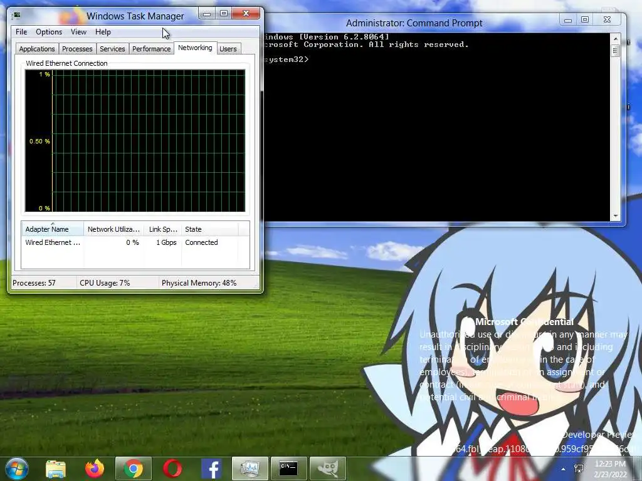Open File Explorer from the taskbar
The image size is (642, 481).
point(56,468)
